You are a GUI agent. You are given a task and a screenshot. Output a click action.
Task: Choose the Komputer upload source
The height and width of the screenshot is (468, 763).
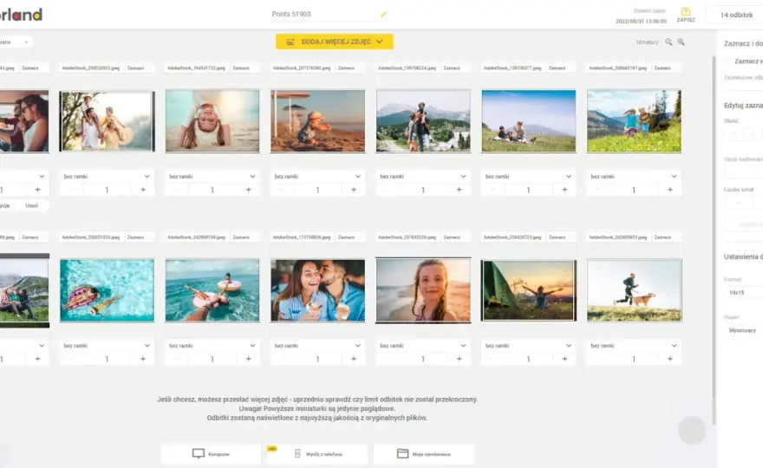click(211, 454)
